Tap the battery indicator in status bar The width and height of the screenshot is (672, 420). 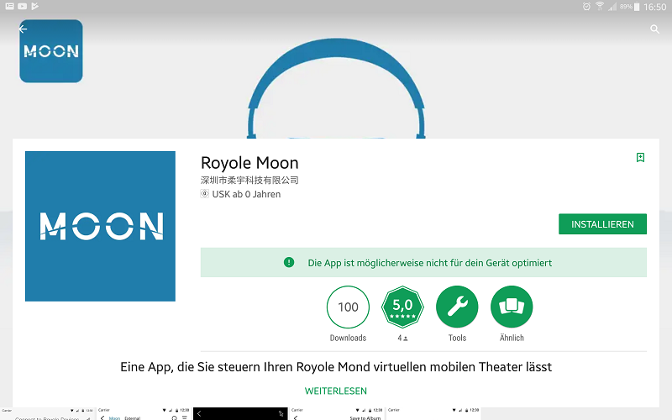point(637,7)
